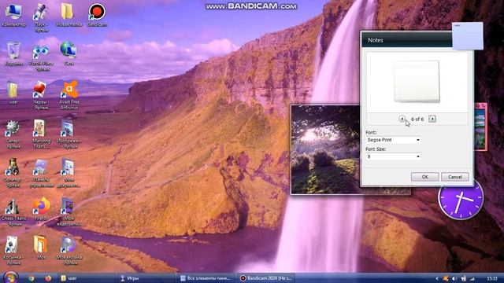Switch to the Bandicam 2024 taskbar button
The height and width of the screenshot is (283, 504).
point(266,278)
